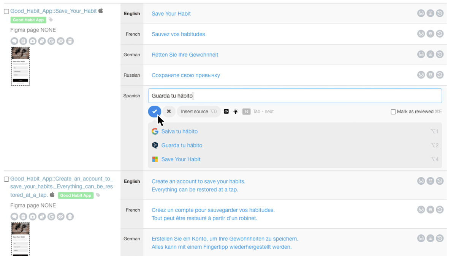Image resolution: width=456 pixels, height=256 pixels.
Task: Click the Spanish translation input field
Action: 294,96
